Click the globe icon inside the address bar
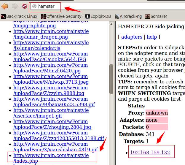The width and height of the screenshot is (185, 165). (x=34, y=6)
